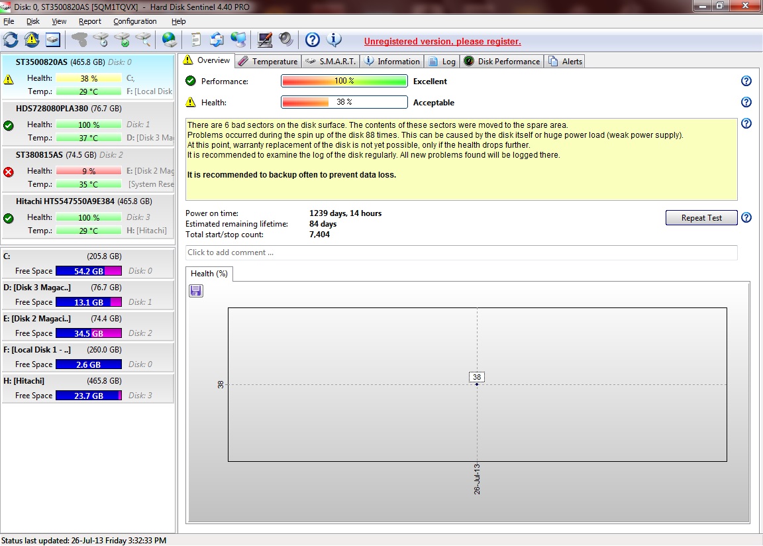Viewport: 763px width, 546px height.
Task: Click the help icon beside Health row
Action: pyautogui.click(x=746, y=102)
